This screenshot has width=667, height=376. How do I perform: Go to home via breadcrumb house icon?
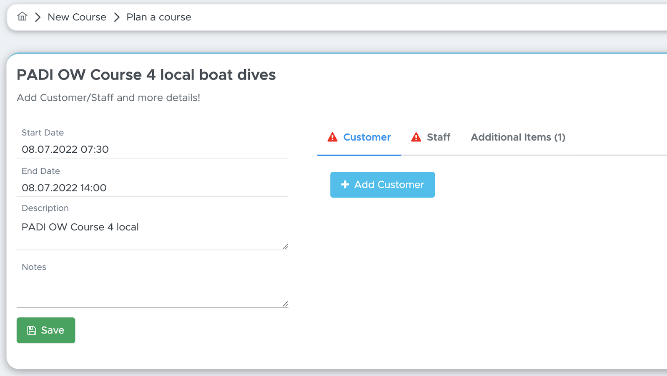[x=22, y=17]
